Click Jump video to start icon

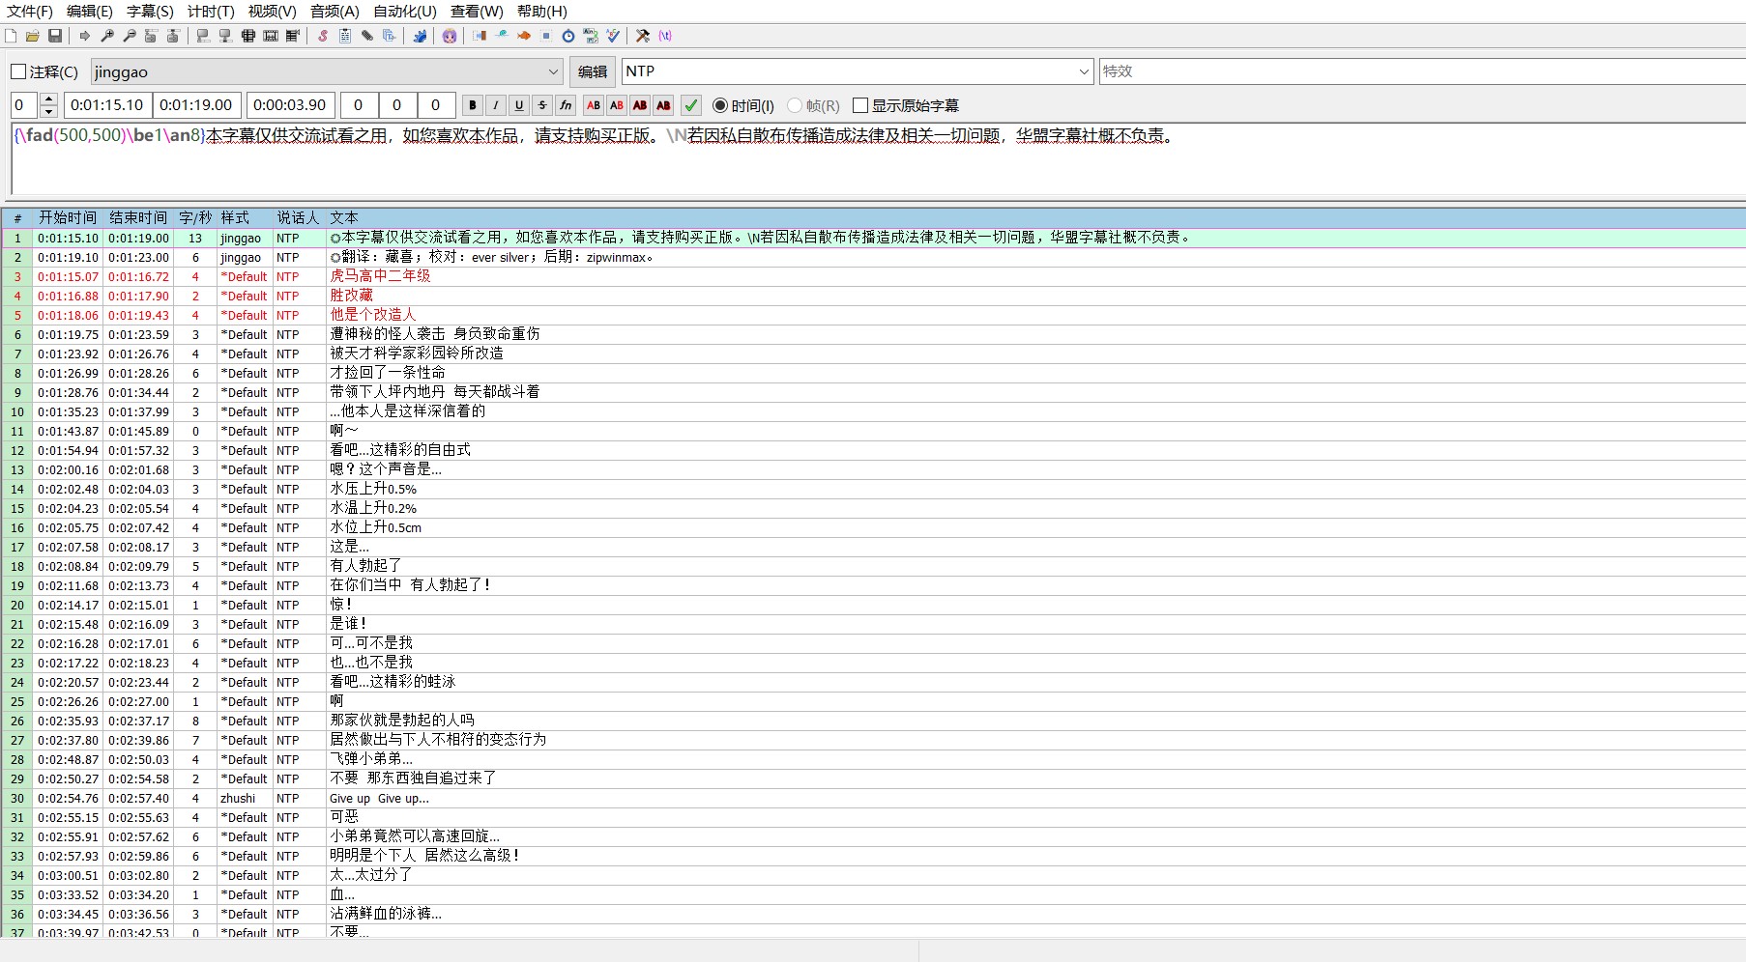click(152, 36)
